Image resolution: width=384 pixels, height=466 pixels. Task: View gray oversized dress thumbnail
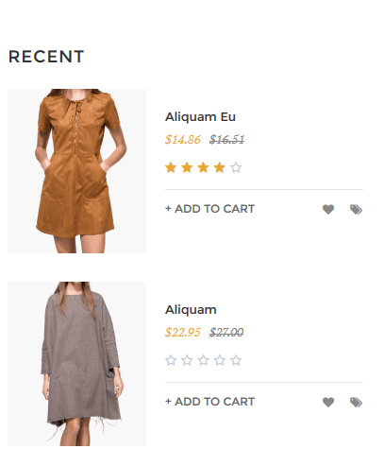pos(76,364)
